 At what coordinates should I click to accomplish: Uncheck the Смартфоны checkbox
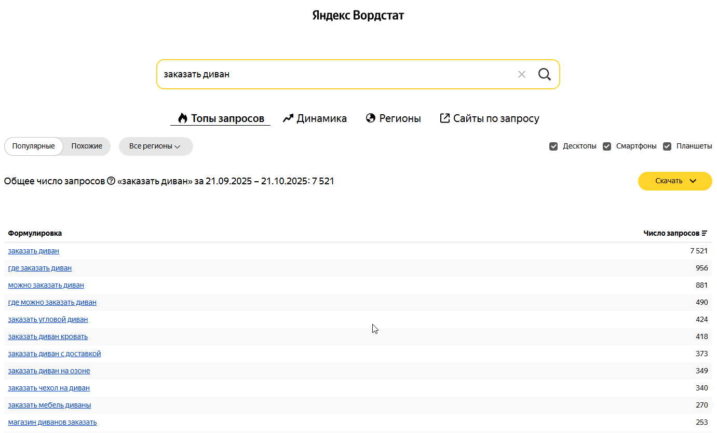pos(607,146)
